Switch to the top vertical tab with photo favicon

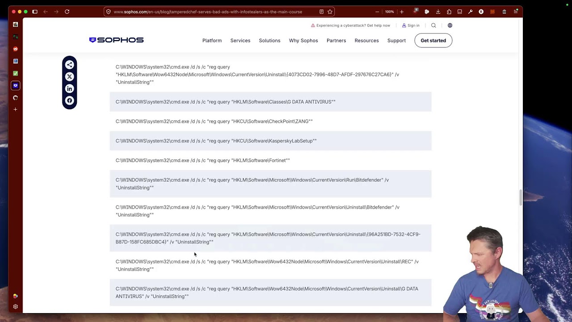coord(16,24)
